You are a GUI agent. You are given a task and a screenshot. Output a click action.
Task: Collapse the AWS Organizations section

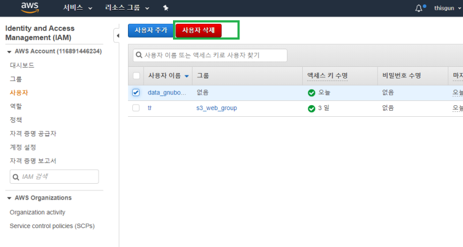point(9,198)
